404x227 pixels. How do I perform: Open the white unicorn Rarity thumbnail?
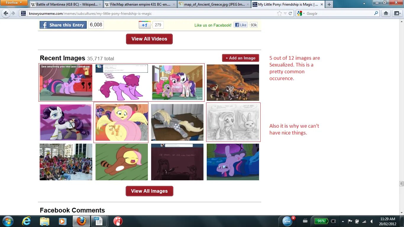tap(66, 122)
